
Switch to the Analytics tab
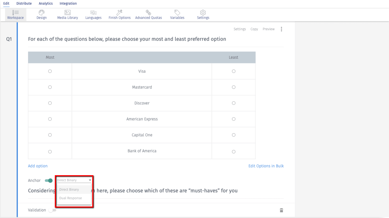45,3
